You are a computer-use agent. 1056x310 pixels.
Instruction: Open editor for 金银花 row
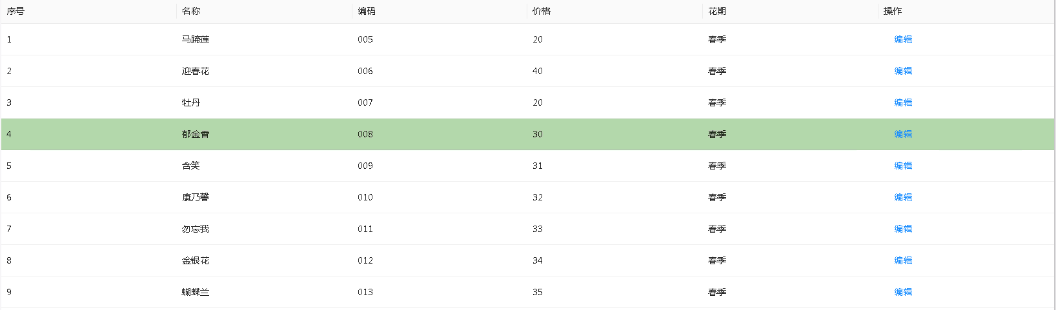point(903,260)
